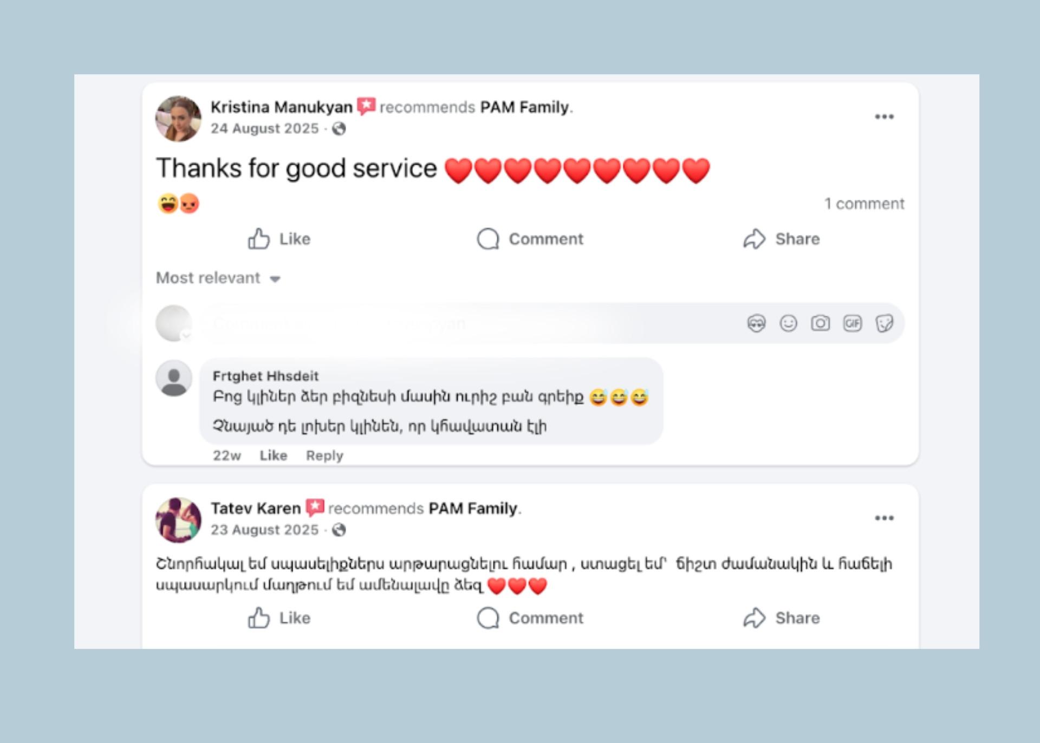Screen dimensions: 1040x743
Task: Open the '1 comment' link
Action: [864, 204]
